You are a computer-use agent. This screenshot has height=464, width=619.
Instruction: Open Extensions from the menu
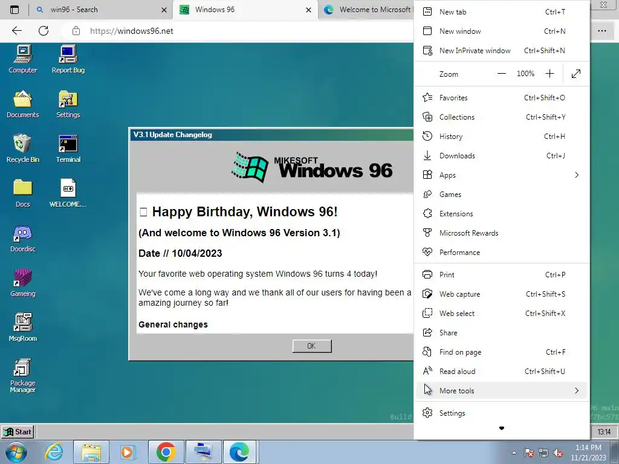502,213
